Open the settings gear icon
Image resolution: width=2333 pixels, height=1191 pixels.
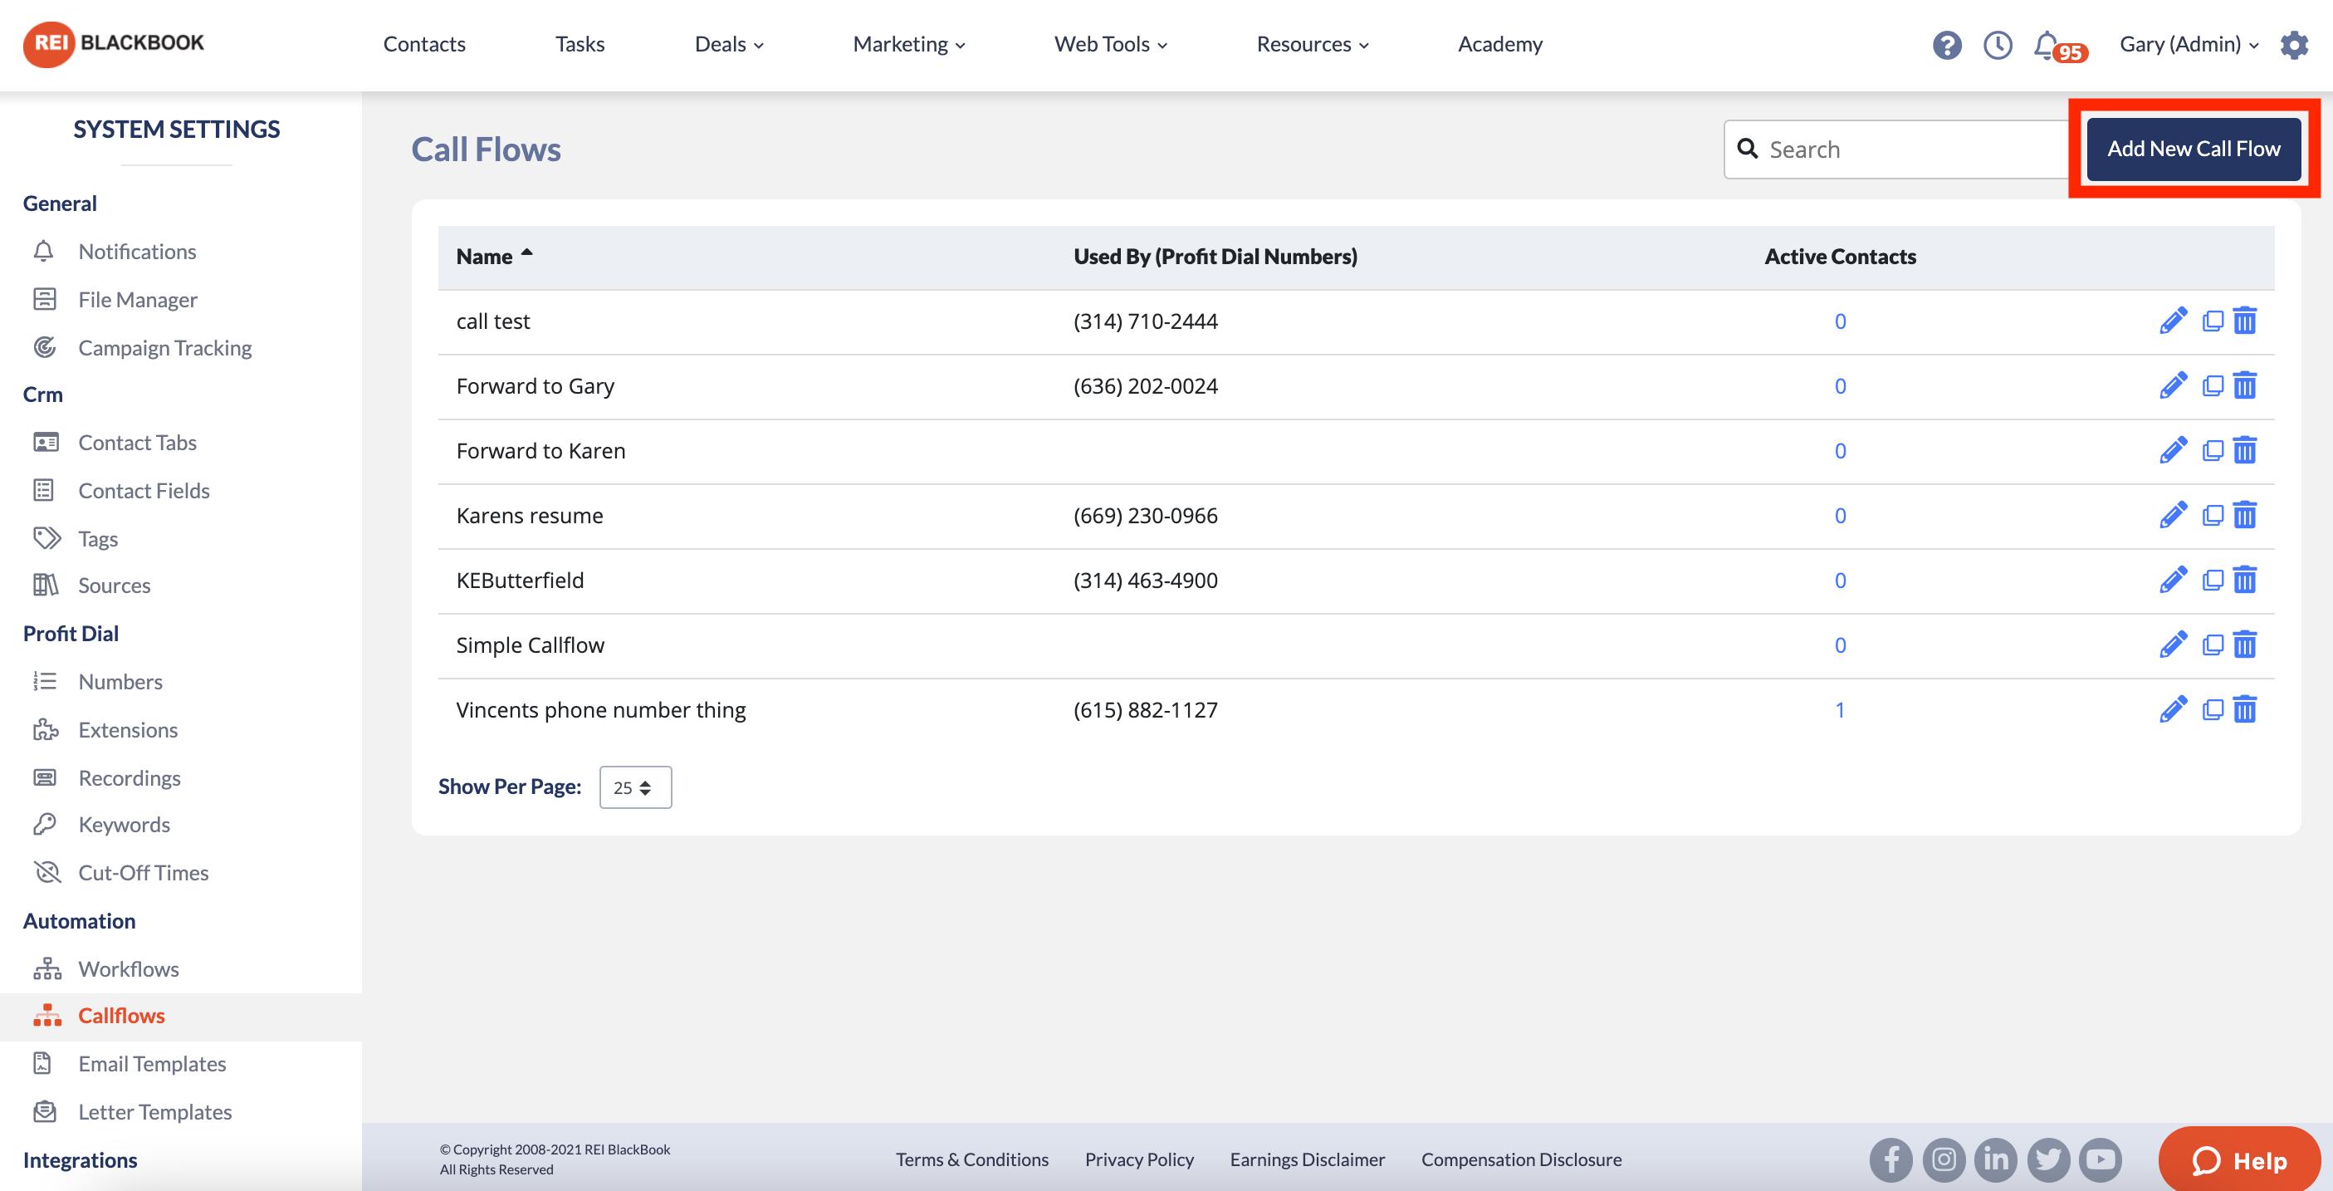click(2294, 44)
